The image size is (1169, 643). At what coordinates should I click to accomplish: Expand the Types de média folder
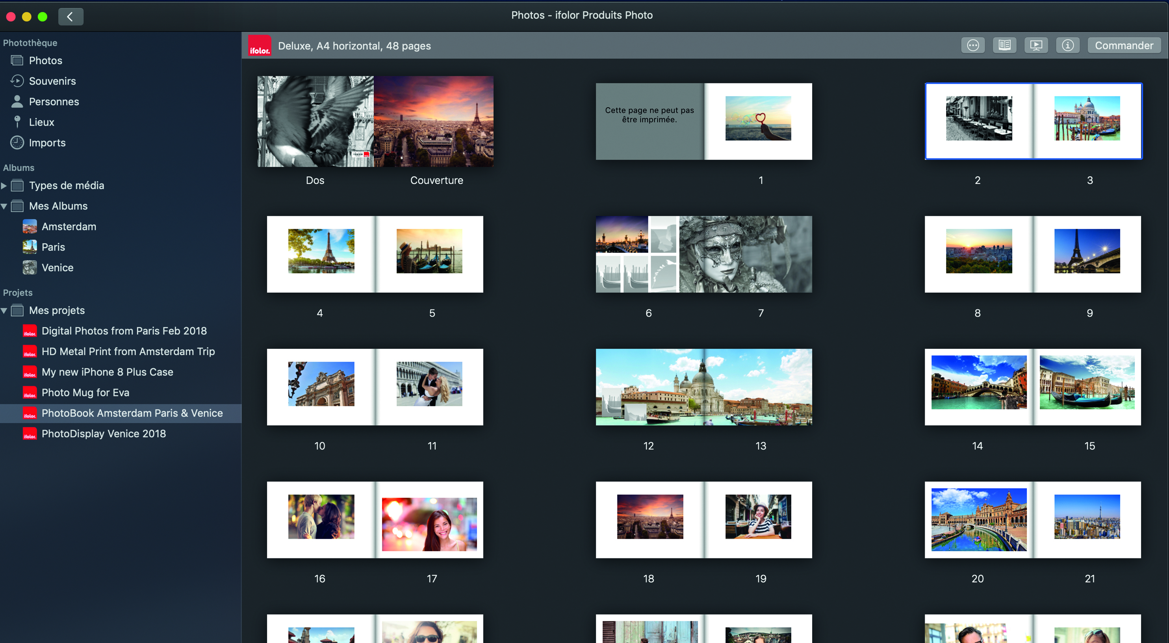pyautogui.click(x=4, y=185)
